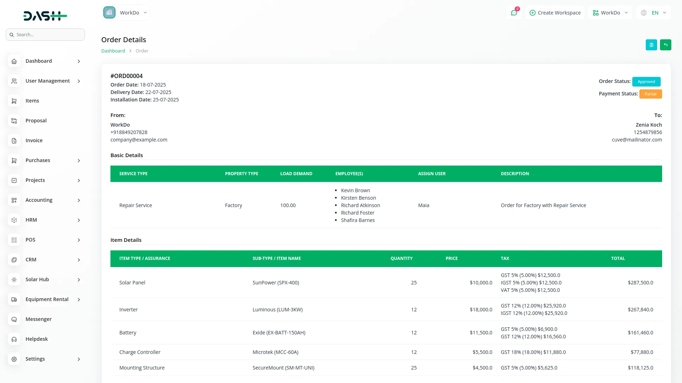Click the DASH logo
682x383 pixels.
[x=45, y=16]
